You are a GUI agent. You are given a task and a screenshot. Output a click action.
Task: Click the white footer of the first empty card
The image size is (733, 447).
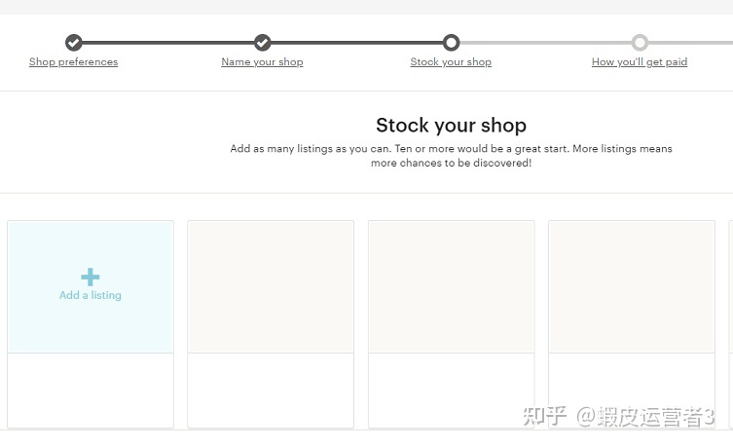pyautogui.click(x=271, y=390)
